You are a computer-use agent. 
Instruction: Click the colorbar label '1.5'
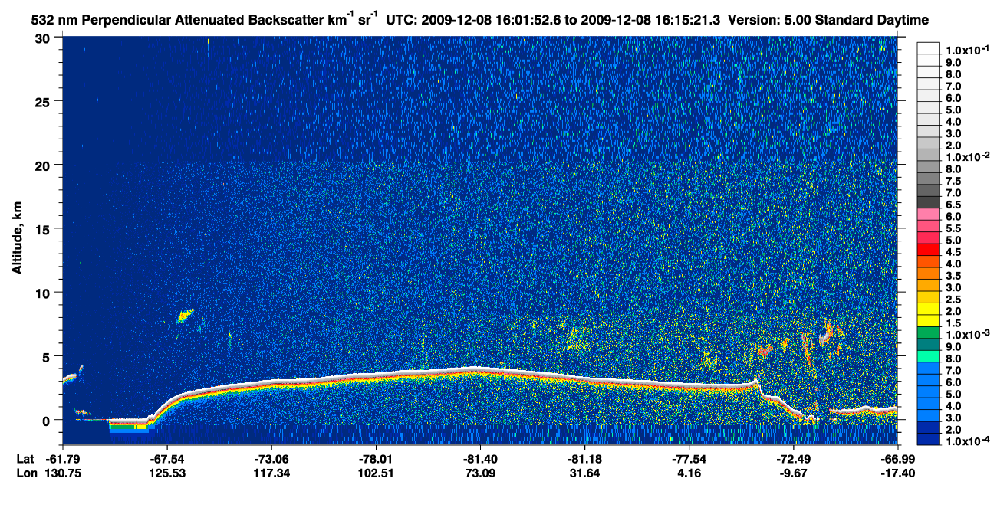click(x=953, y=323)
